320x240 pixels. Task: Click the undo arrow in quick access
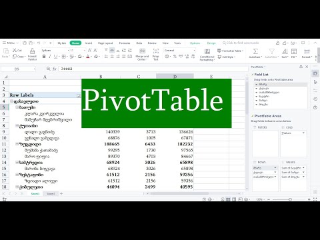tap(39, 43)
